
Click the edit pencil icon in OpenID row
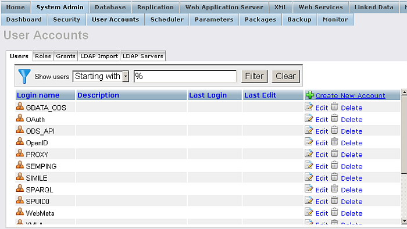click(309, 141)
